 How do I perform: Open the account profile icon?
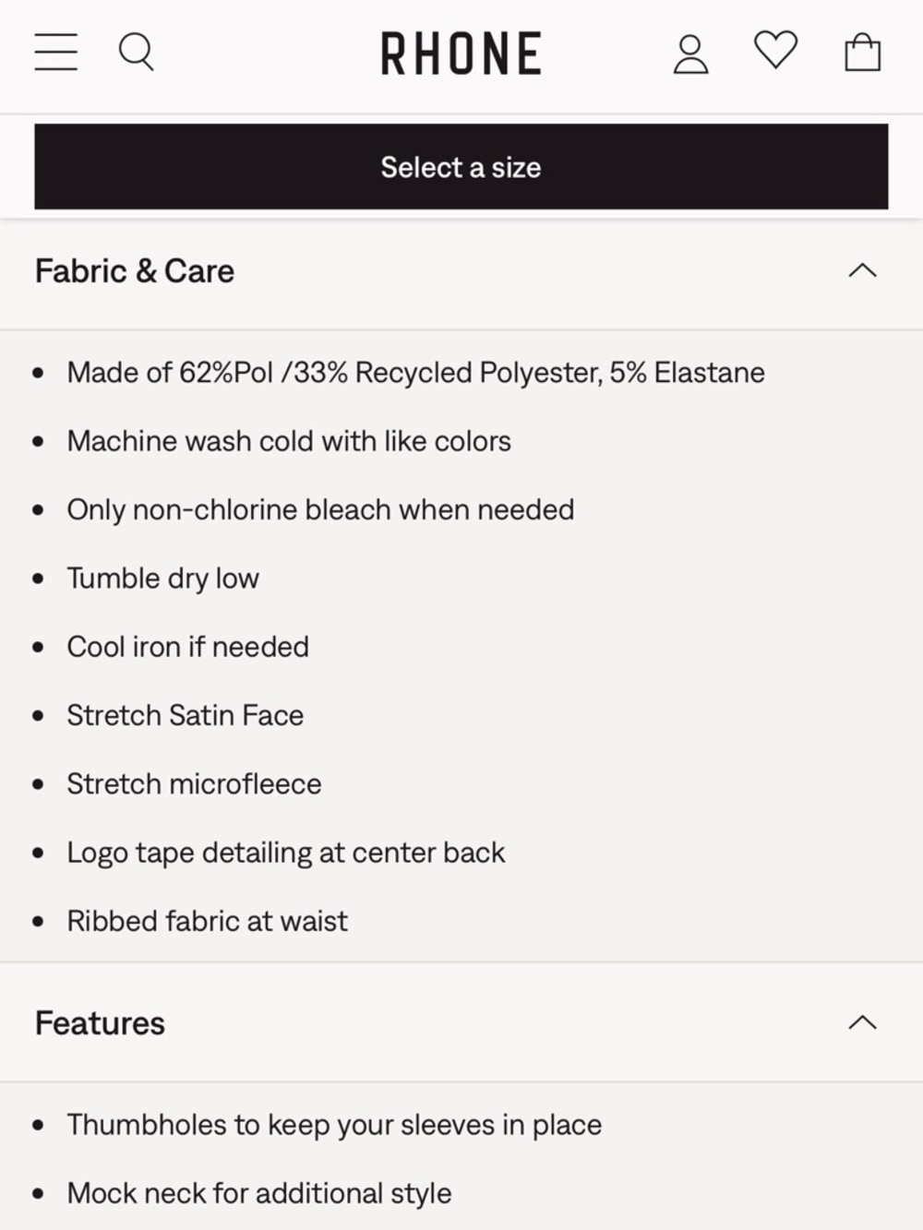690,54
